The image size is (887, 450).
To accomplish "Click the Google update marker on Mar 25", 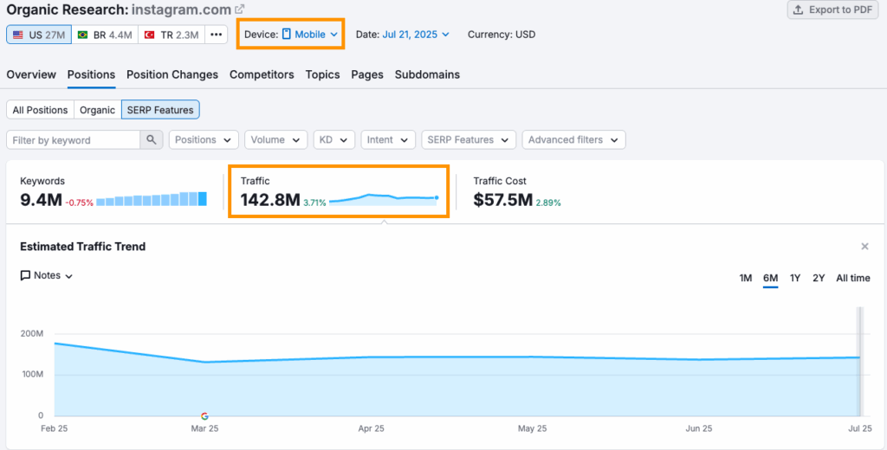I will click(x=204, y=416).
